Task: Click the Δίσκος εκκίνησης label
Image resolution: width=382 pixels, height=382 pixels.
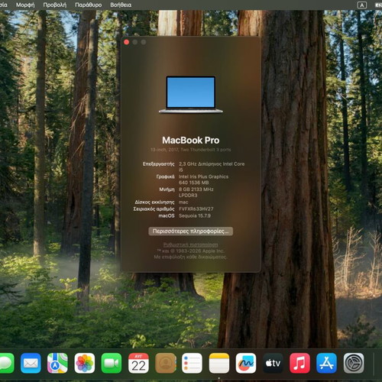Action: [x=154, y=202]
